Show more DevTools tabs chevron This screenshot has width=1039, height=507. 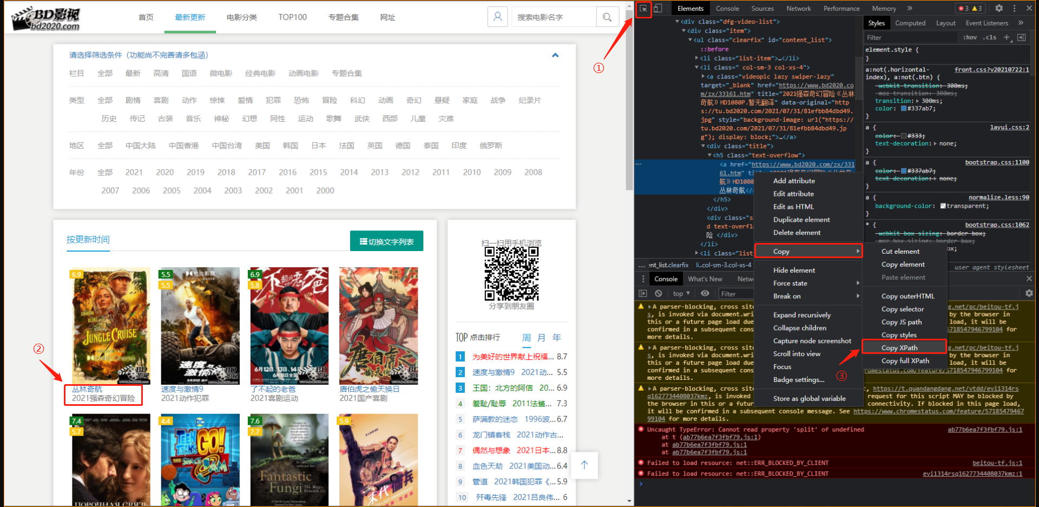coord(910,8)
